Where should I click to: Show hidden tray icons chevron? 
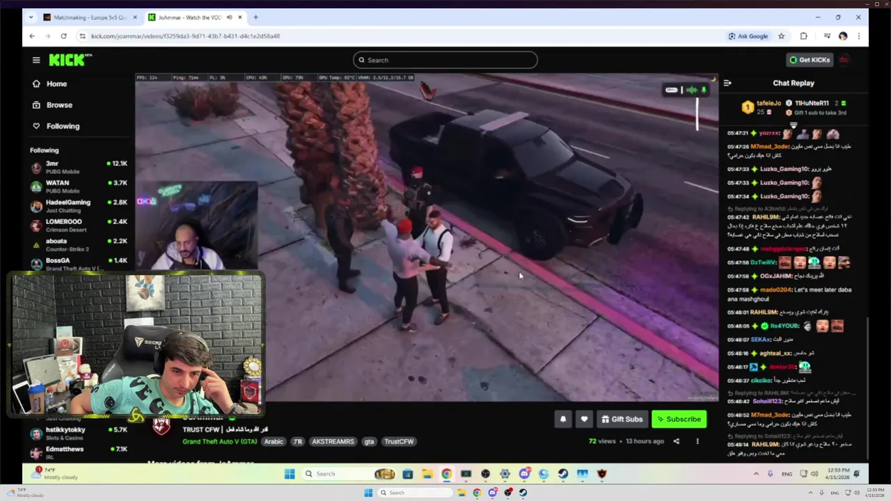pyautogui.click(x=756, y=474)
